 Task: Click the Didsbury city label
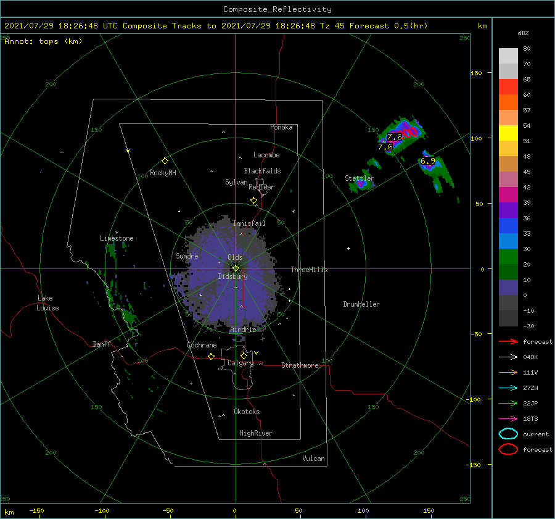pyautogui.click(x=232, y=276)
